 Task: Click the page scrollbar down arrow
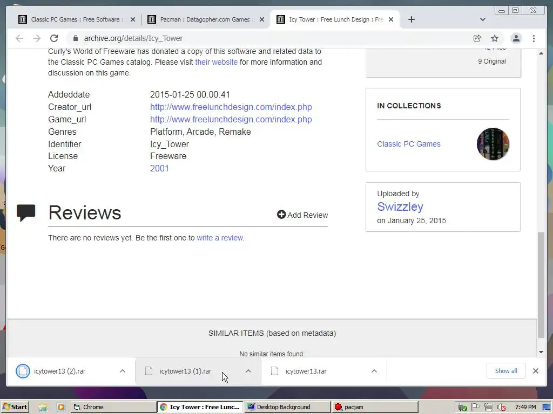pos(541,352)
